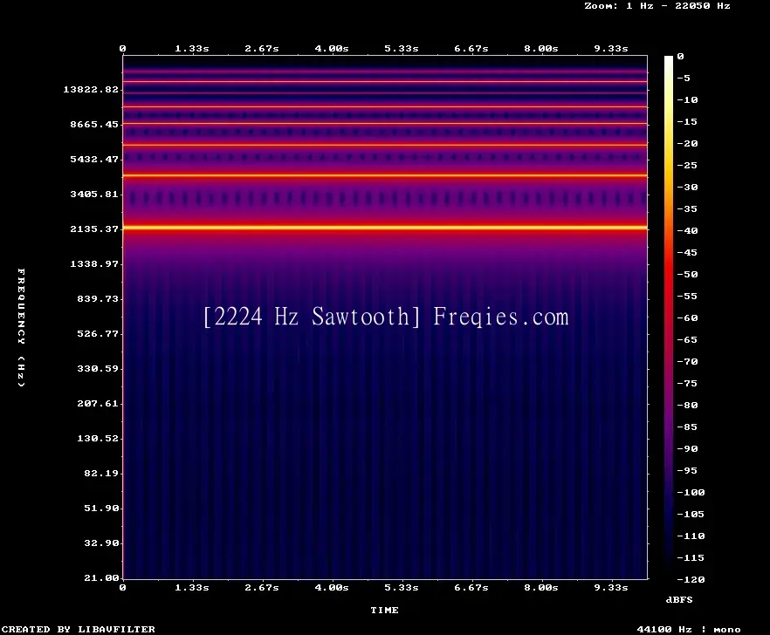This screenshot has width=770, height=635.
Task: Click the 21.00 frequency axis label
Action: pyautogui.click(x=101, y=577)
